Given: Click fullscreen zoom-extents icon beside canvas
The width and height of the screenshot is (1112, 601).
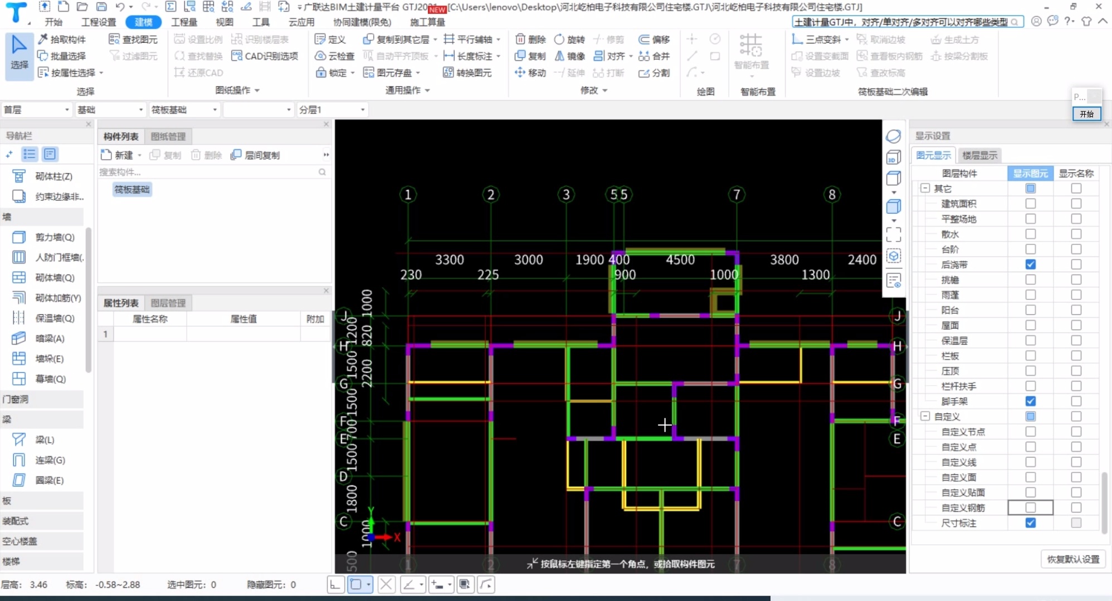Looking at the screenshot, I should coord(894,235).
